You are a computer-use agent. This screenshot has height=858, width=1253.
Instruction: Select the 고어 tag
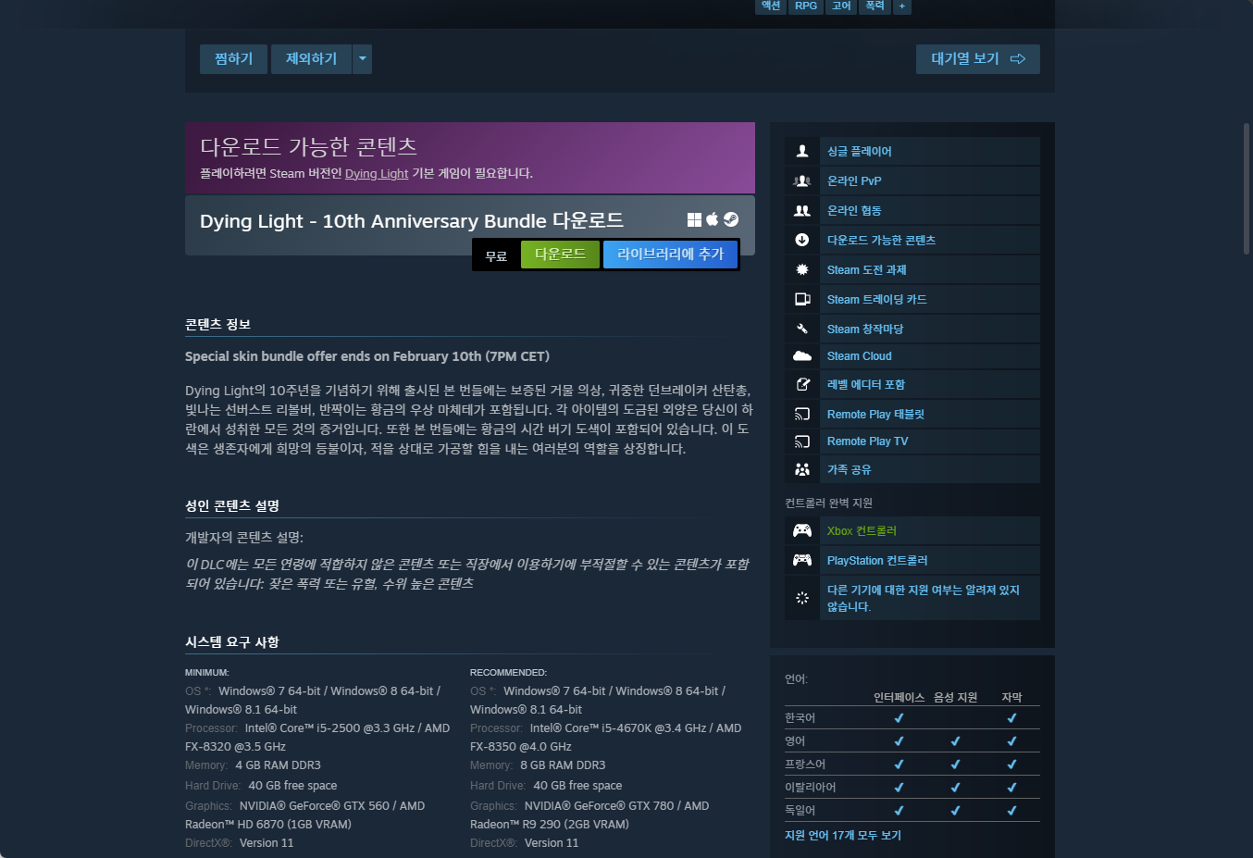pyautogui.click(x=841, y=6)
